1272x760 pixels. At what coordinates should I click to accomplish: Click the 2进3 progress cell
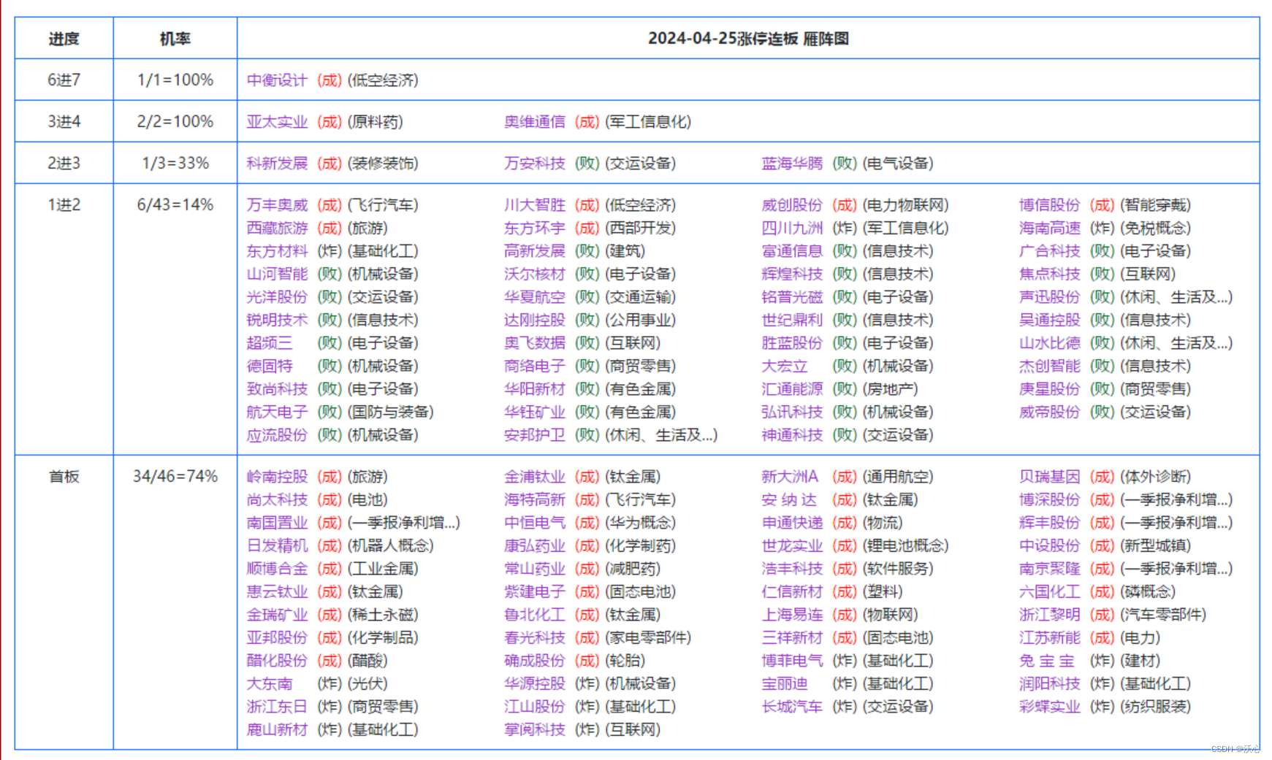point(64,164)
